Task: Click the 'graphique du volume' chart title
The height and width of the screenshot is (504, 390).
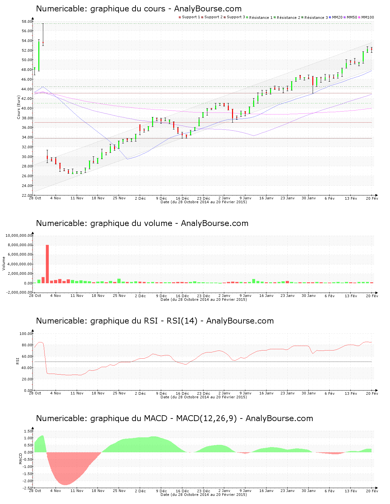Action: (x=142, y=223)
